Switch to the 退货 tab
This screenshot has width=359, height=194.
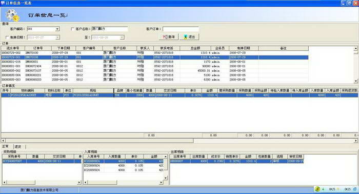pos(18,147)
